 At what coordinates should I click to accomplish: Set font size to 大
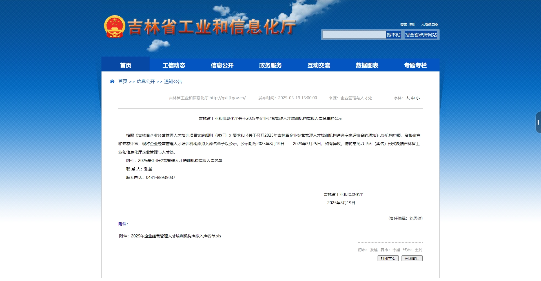(407, 98)
